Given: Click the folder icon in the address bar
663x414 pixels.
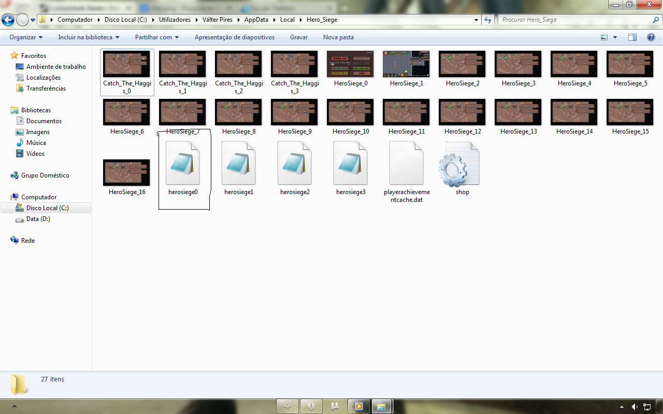Looking at the screenshot, I should 42,20.
